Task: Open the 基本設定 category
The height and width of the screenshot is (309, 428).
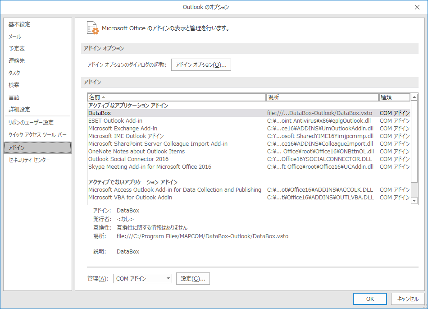Action: tap(37, 24)
